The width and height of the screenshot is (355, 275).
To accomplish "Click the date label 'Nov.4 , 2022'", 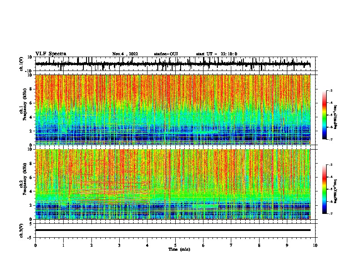I will tap(125, 54).
